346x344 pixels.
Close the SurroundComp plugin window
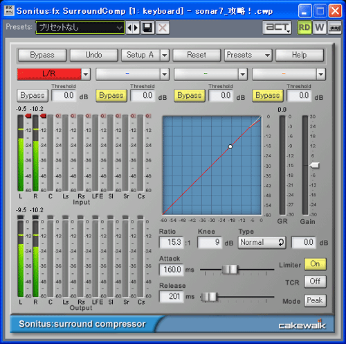335,10
